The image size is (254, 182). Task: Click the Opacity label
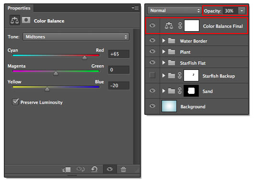(212, 11)
